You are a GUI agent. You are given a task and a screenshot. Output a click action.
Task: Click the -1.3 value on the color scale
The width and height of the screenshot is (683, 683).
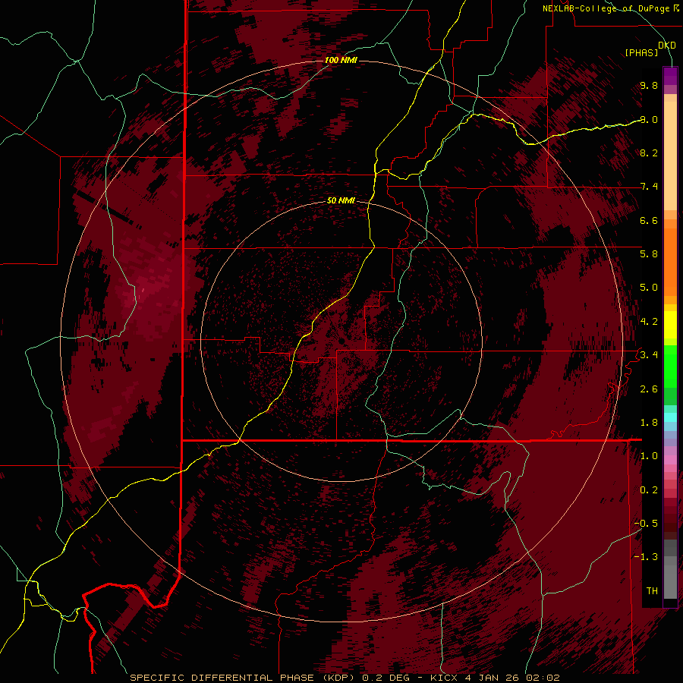[x=646, y=557]
